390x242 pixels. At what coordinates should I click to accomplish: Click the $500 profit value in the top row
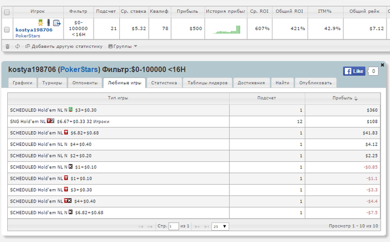196,28
